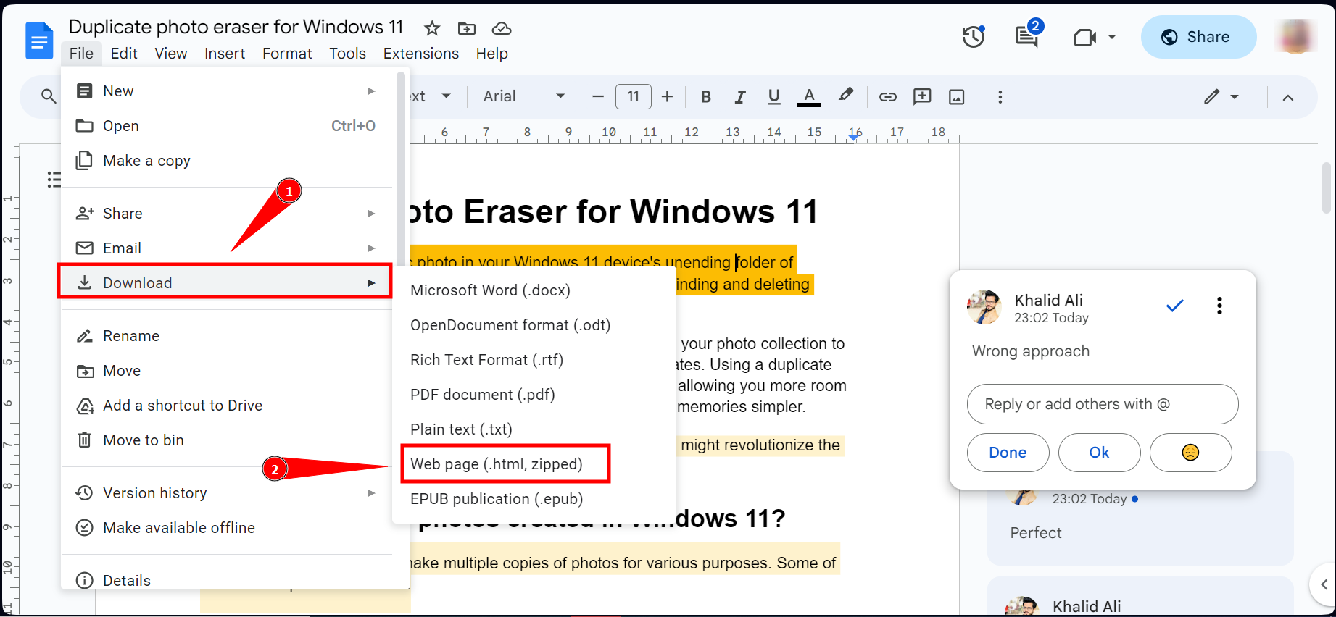Download as Plain text (.txt)

click(x=534, y=429)
